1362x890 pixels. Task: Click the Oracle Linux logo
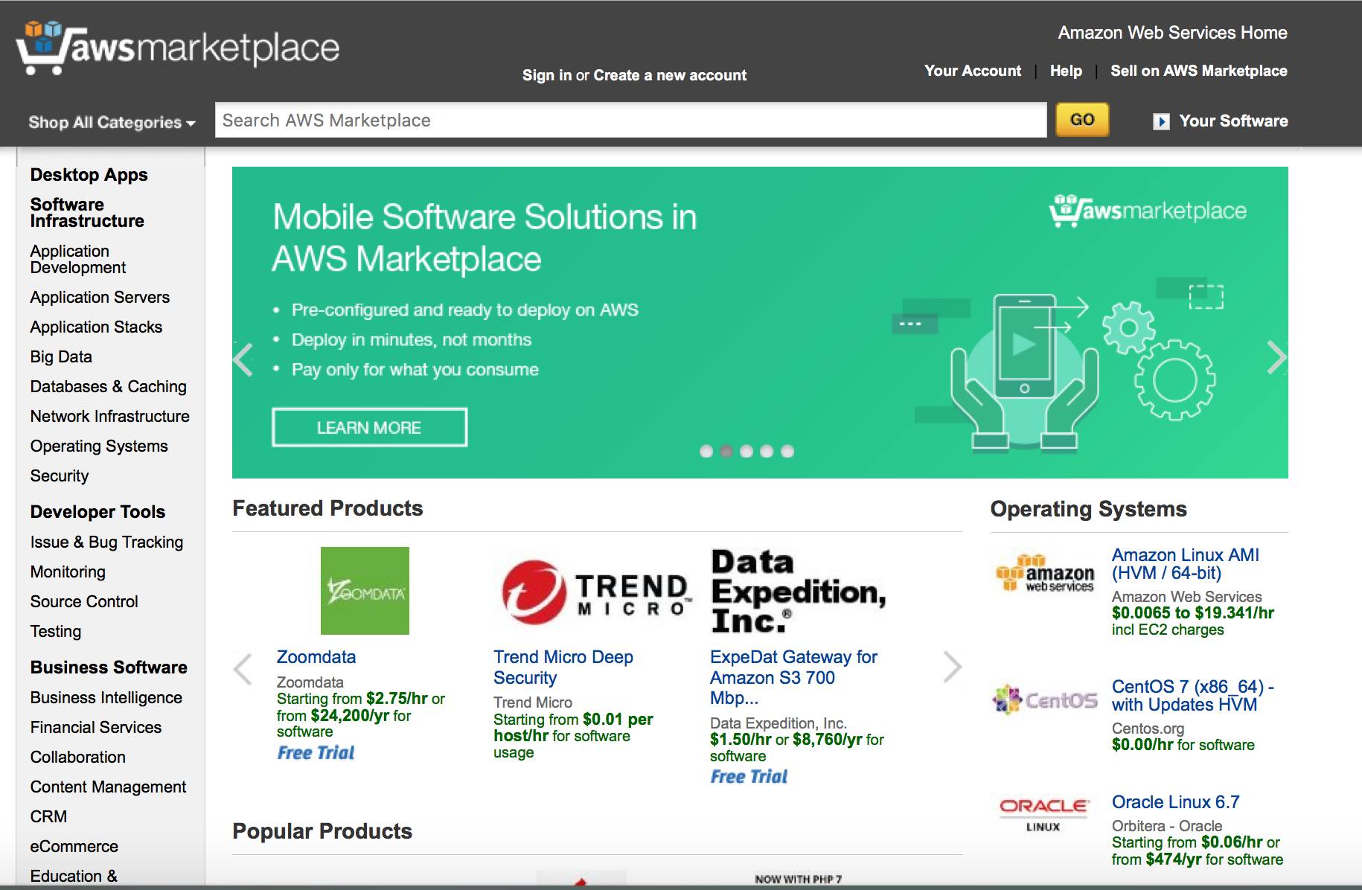(x=1043, y=811)
